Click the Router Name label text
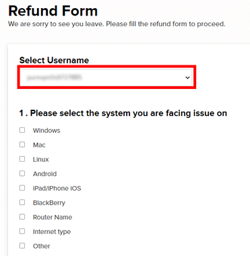Screen dimensions: 250x256 (x=53, y=217)
